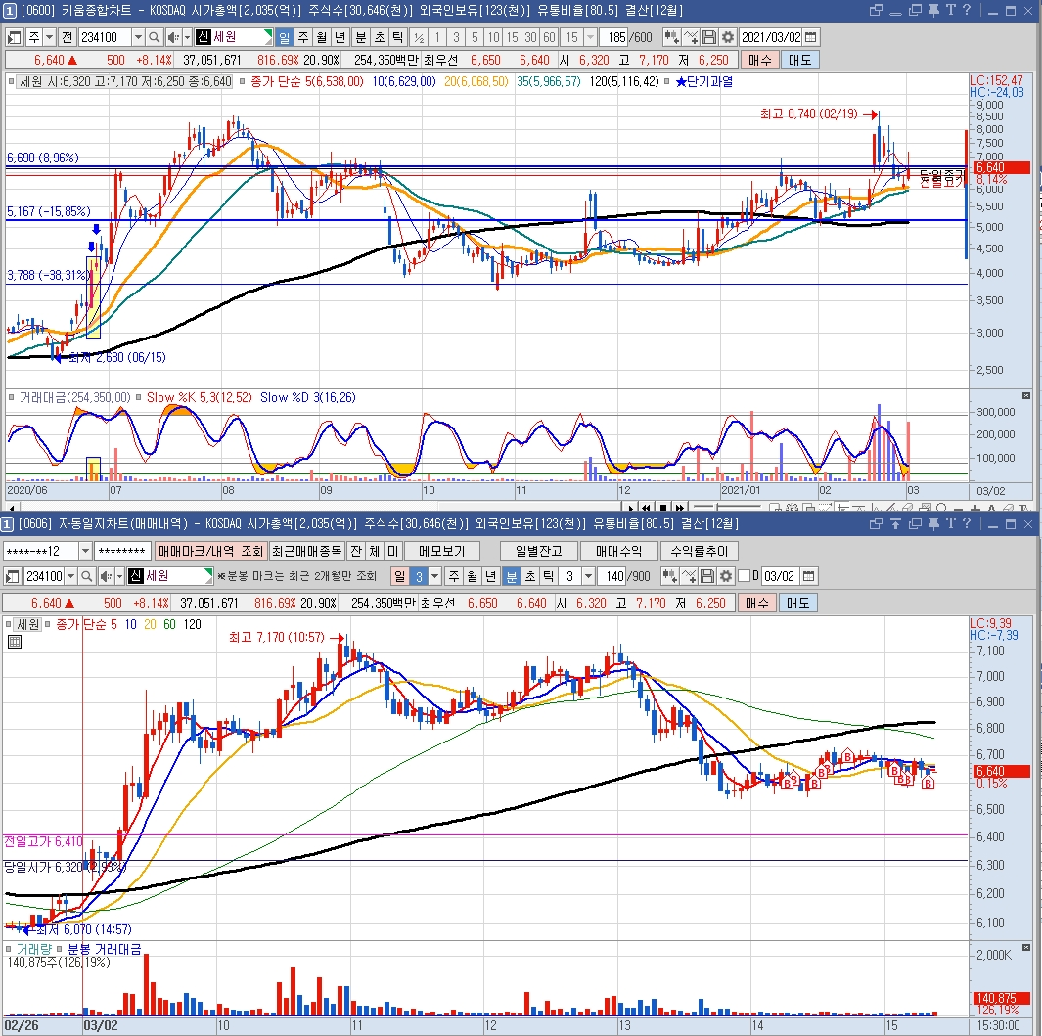Open 수익률추이 tab
Image resolution: width=1042 pixels, height=1036 pixels.
pyautogui.click(x=700, y=551)
